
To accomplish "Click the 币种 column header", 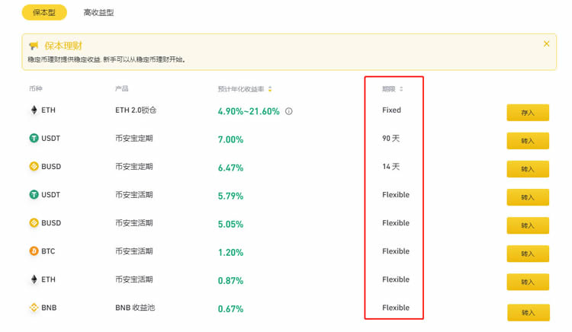I will tap(36, 89).
